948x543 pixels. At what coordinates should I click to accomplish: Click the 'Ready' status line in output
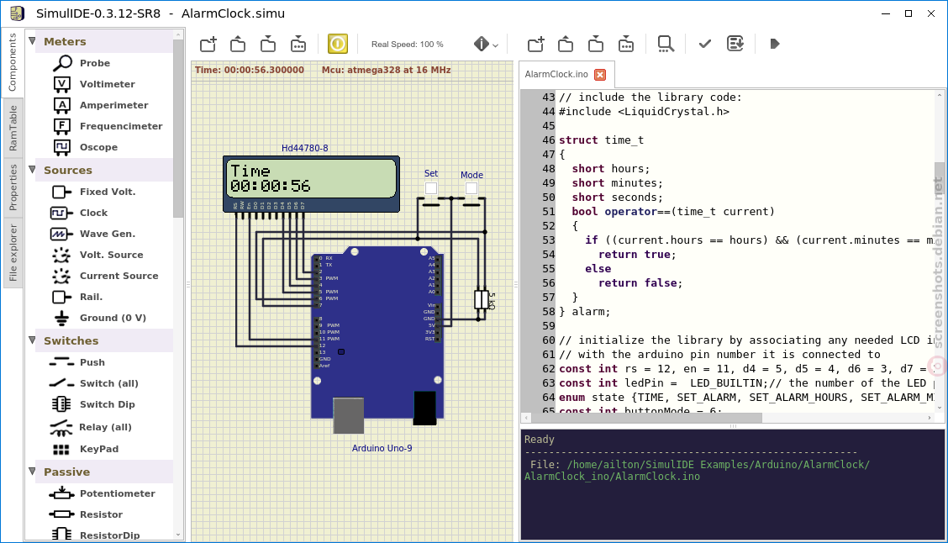pyautogui.click(x=540, y=440)
